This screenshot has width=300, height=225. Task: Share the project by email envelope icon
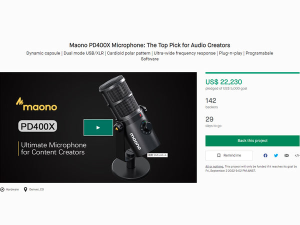tap(286, 155)
